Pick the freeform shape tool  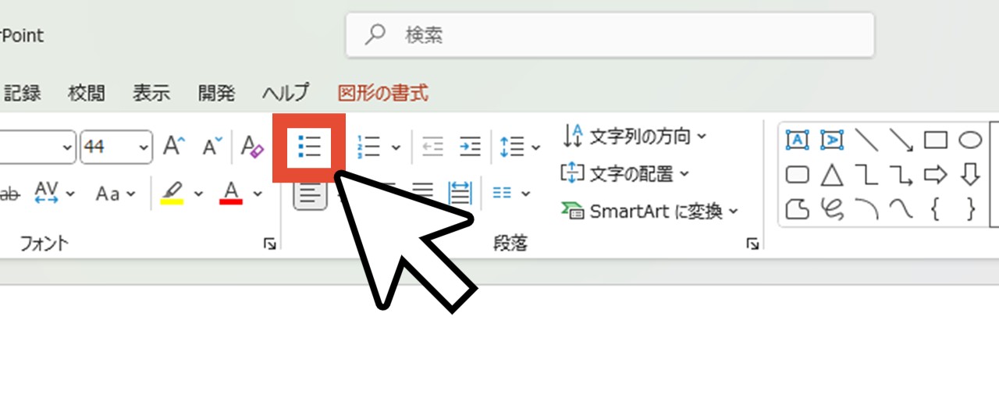pos(797,209)
